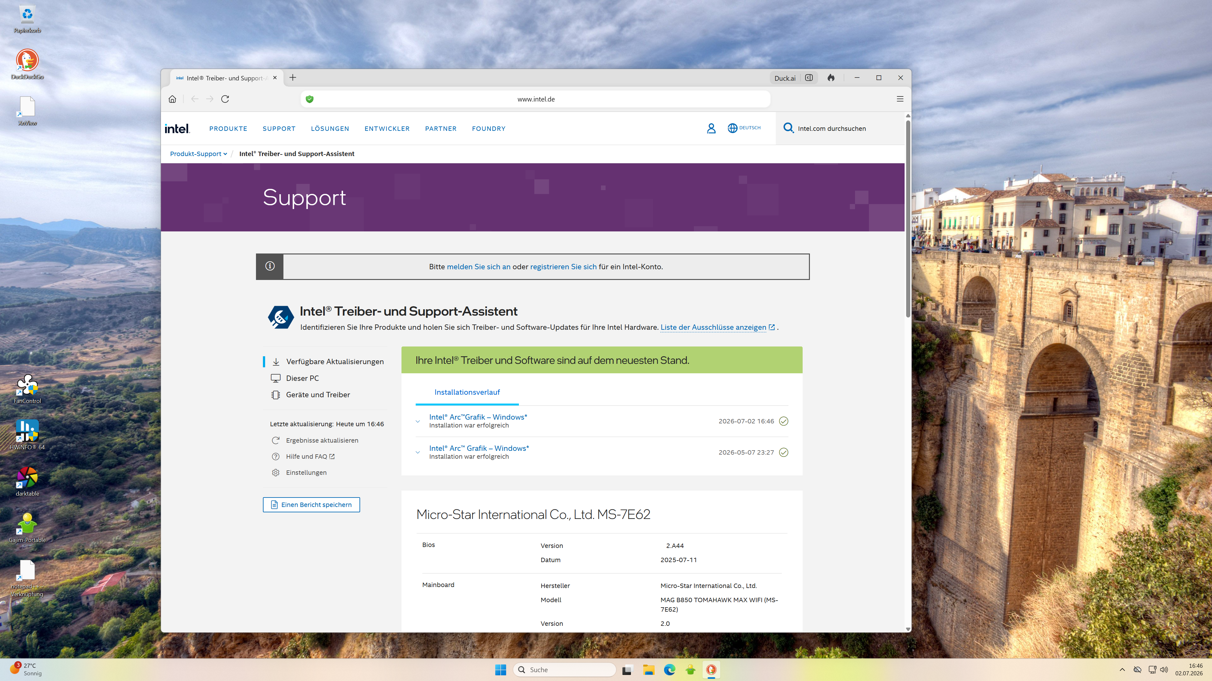The width and height of the screenshot is (1212, 681).
Task: Select the Installationsverlauf tab
Action: 467,393
